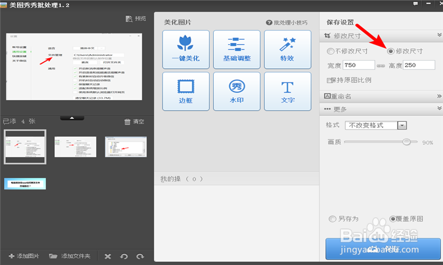
Task: Minimize the 美图秀秀批处理 window
Action: (429, 4)
